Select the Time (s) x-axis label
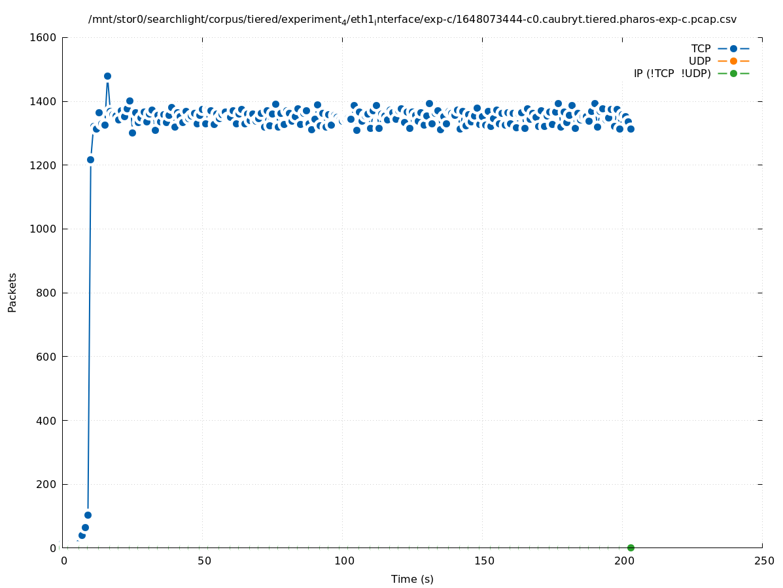Screen dimensions: 783x588 click(x=412, y=579)
